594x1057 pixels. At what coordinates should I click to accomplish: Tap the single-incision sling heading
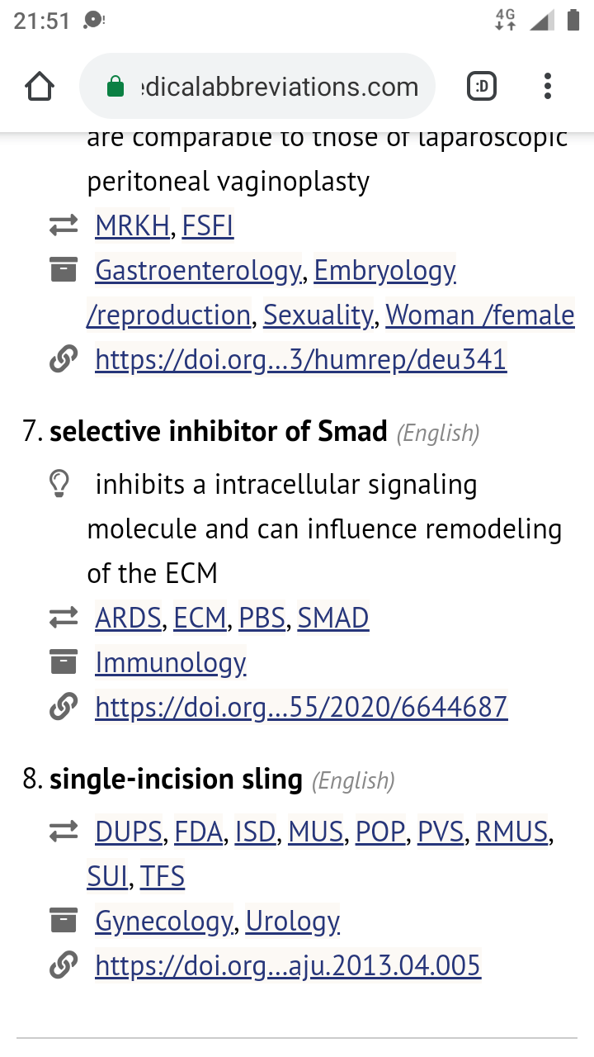pos(176,779)
